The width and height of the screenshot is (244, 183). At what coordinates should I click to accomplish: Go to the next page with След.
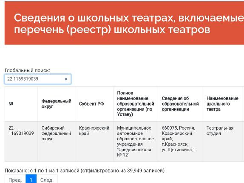point(47,180)
